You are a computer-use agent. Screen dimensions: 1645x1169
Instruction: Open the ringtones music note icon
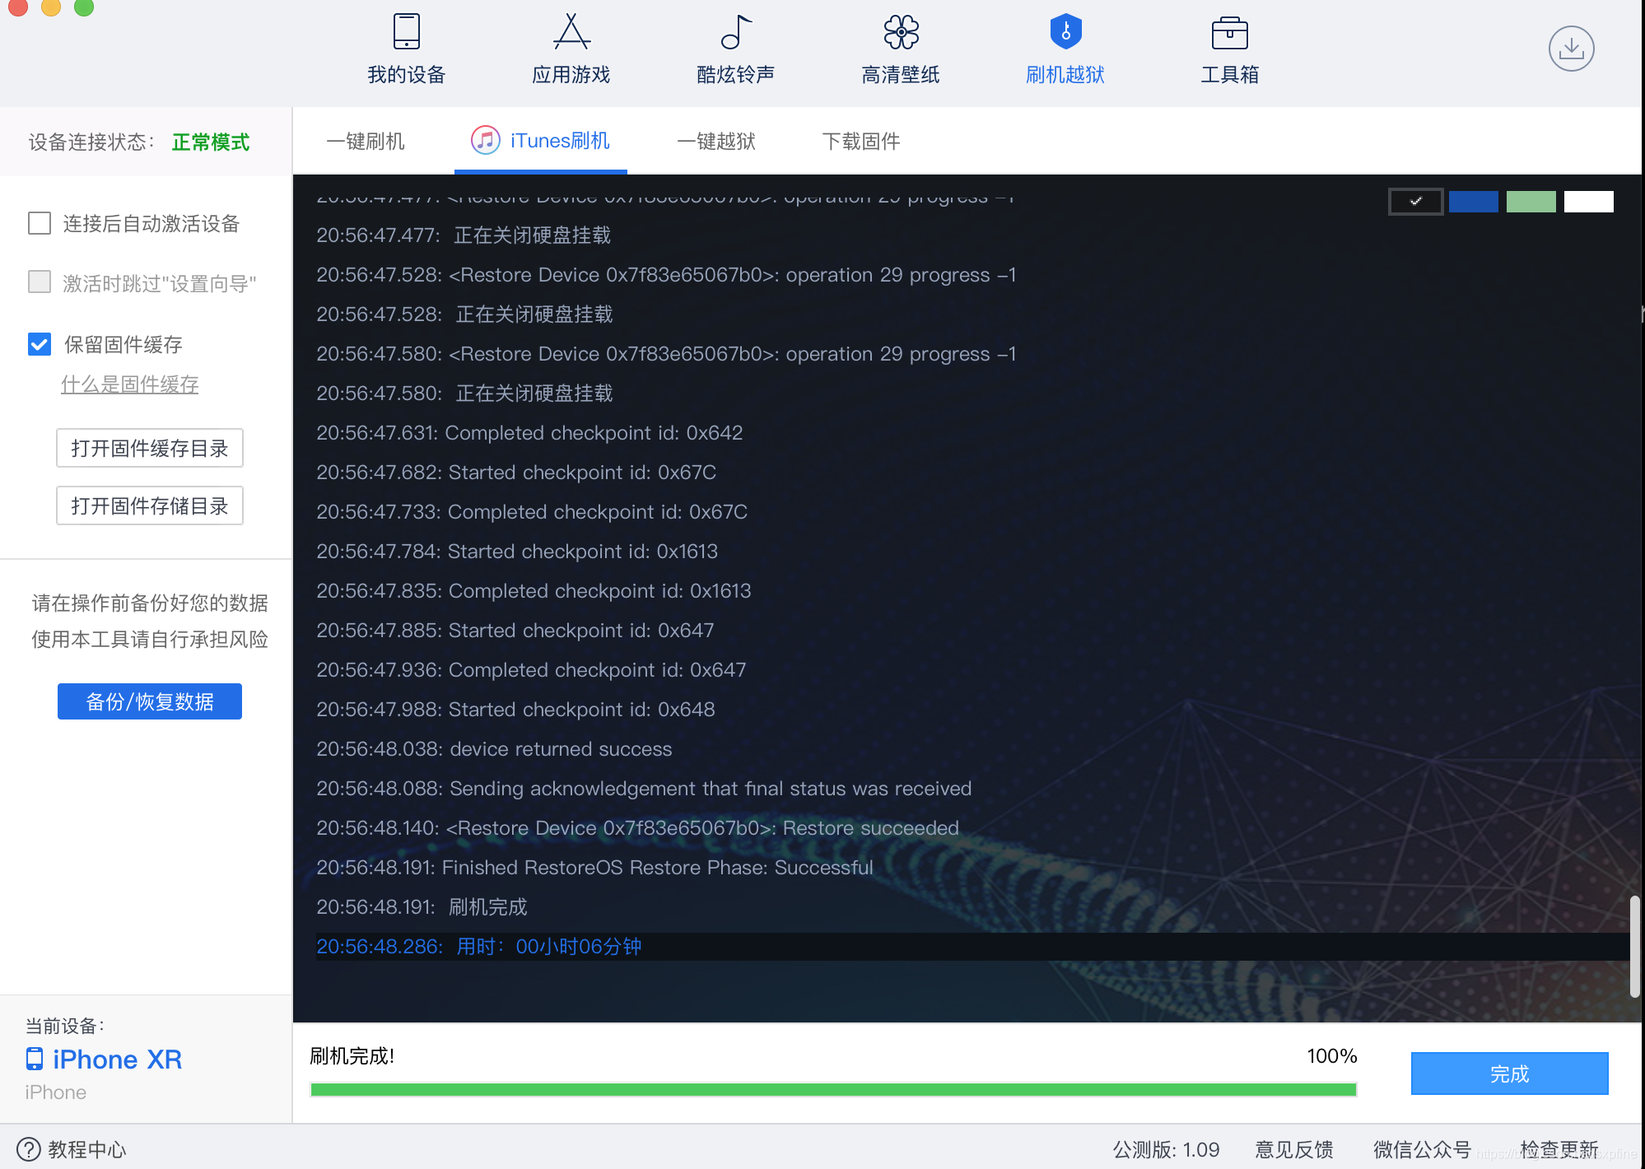735,33
